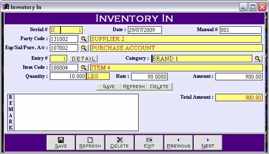Click the Category field showing BRAND 1

point(202,59)
